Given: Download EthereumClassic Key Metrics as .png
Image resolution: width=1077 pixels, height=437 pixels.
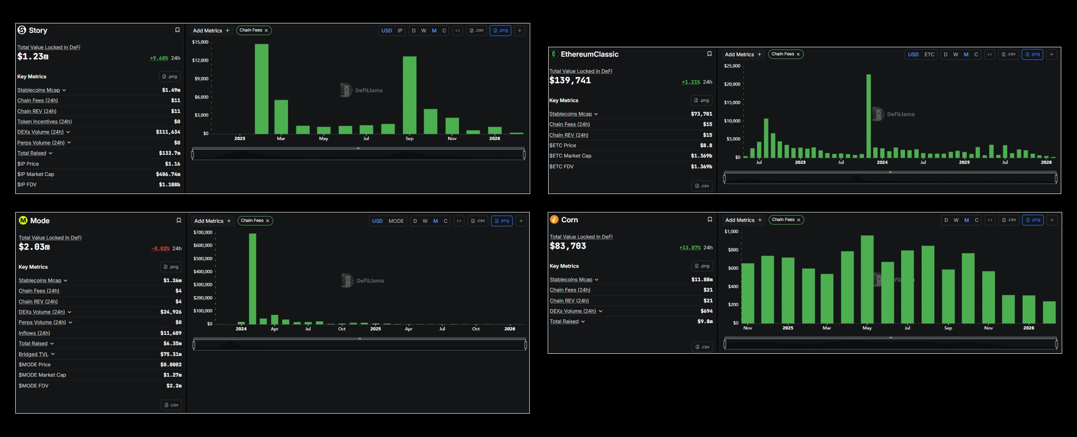Looking at the screenshot, I should coord(702,100).
